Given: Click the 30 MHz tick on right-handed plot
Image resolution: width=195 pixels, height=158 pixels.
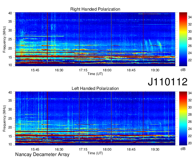Looking at the screenshot, I should click(10, 30).
